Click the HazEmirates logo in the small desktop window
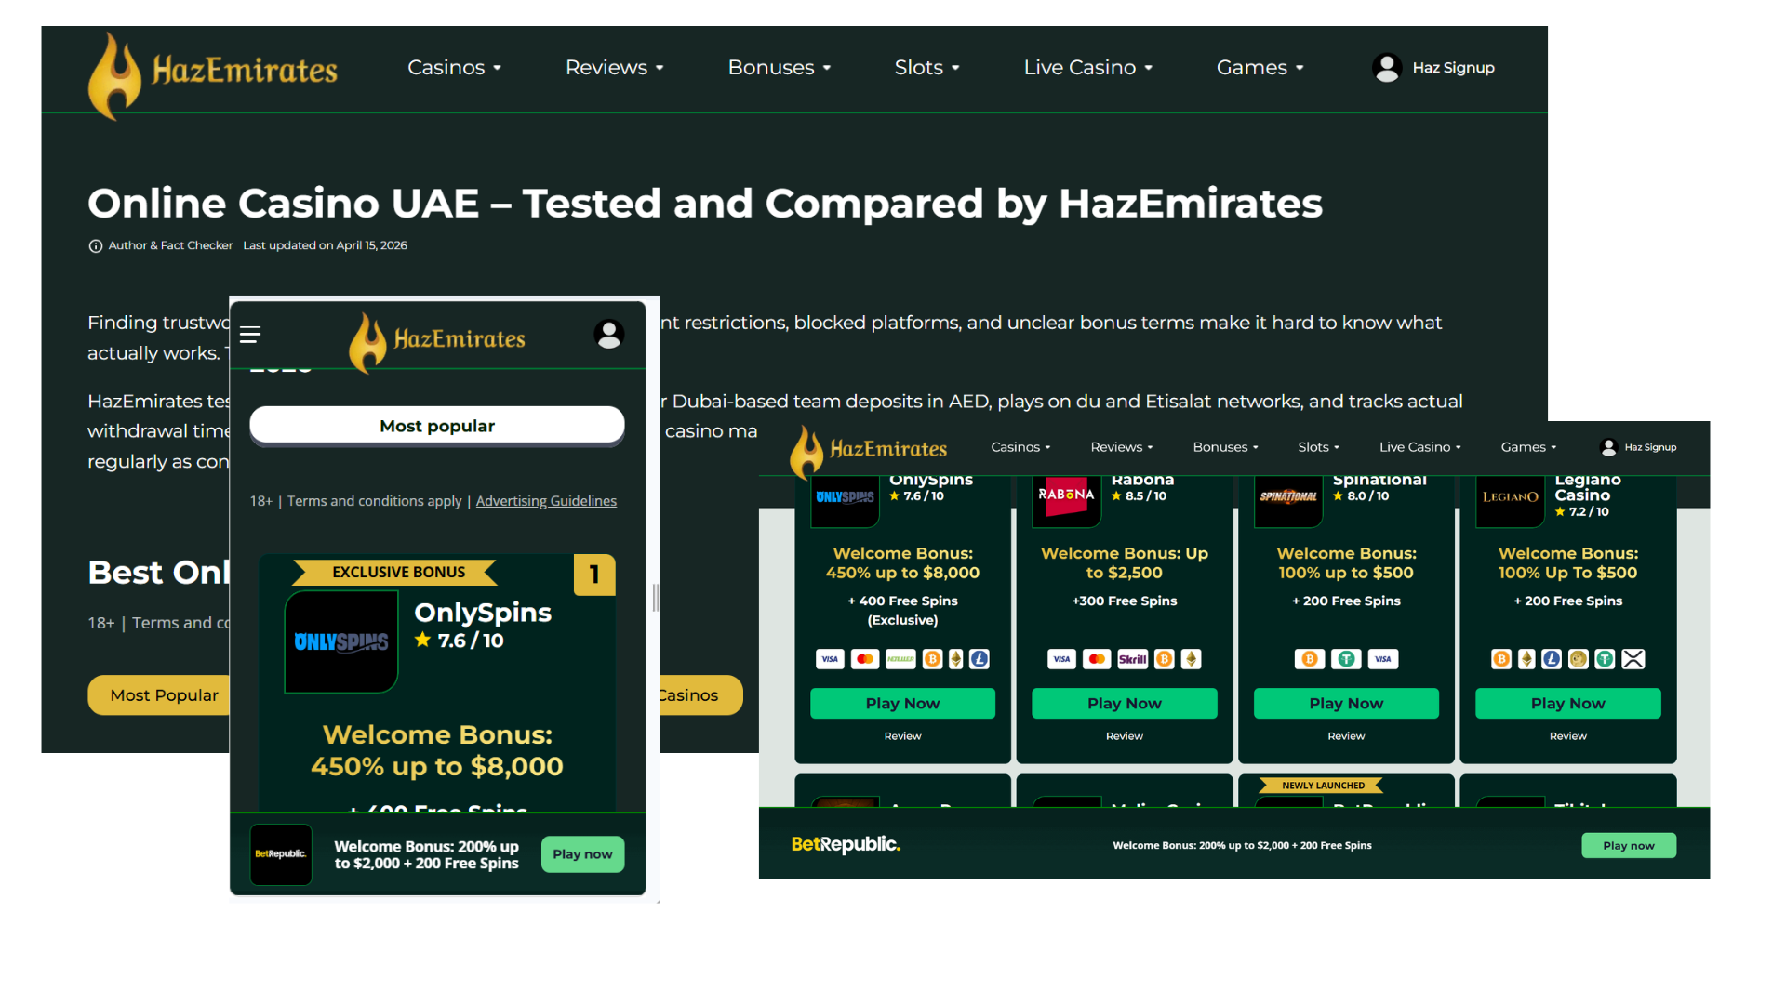 click(868, 452)
